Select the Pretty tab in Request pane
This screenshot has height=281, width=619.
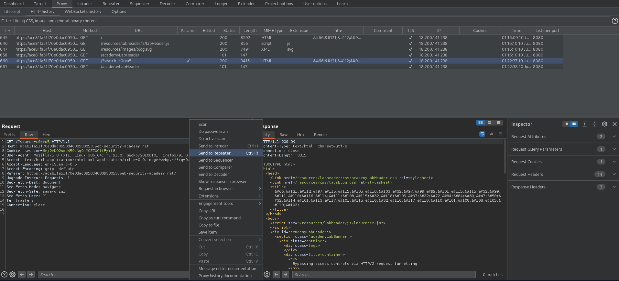tap(9, 135)
